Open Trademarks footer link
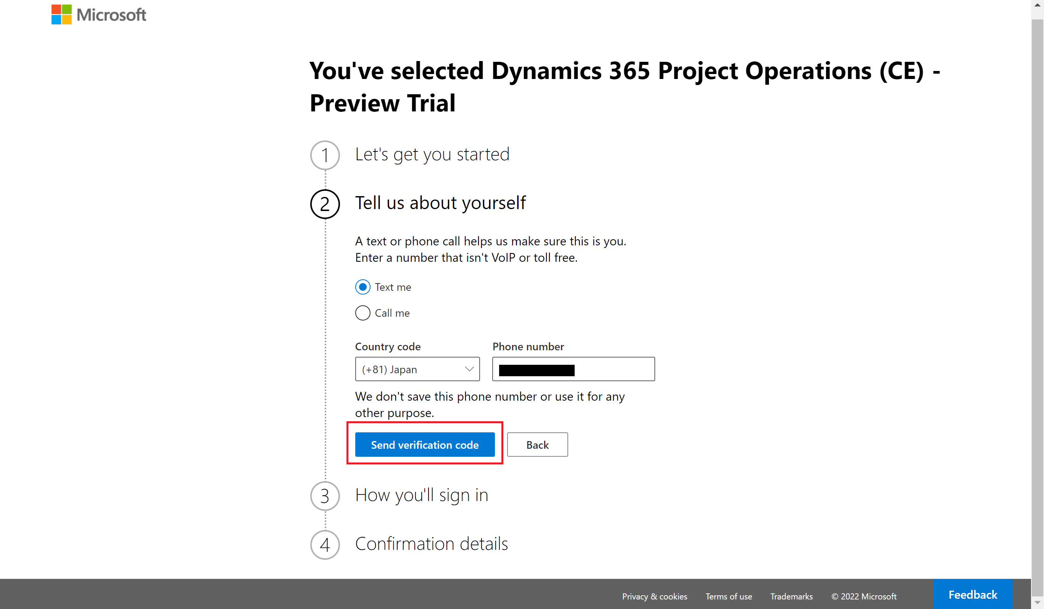 (x=791, y=596)
